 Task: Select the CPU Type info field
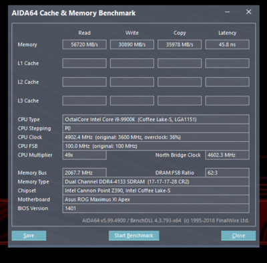coord(156,119)
